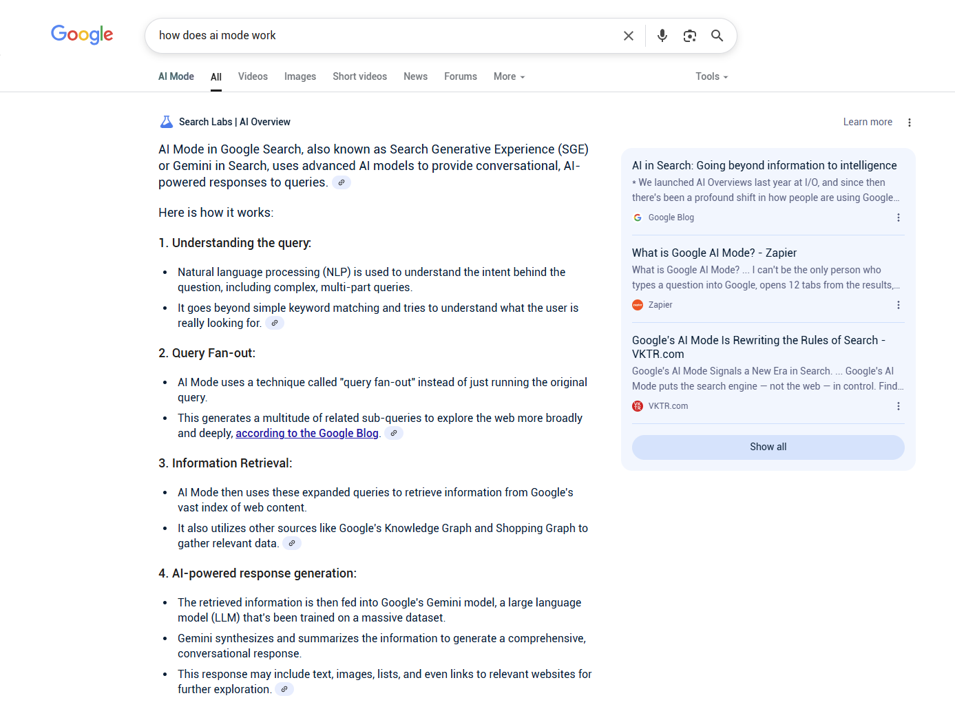The image size is (955, 709).
Task: Start voice search with microphone icon
Action: pos(662,36)
